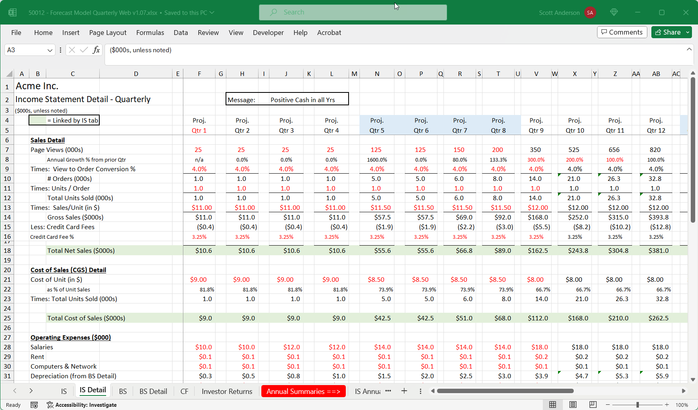Switch to the IS sheet tab
The height and width of the screenshot is (410, 698).
coord(64,391)
